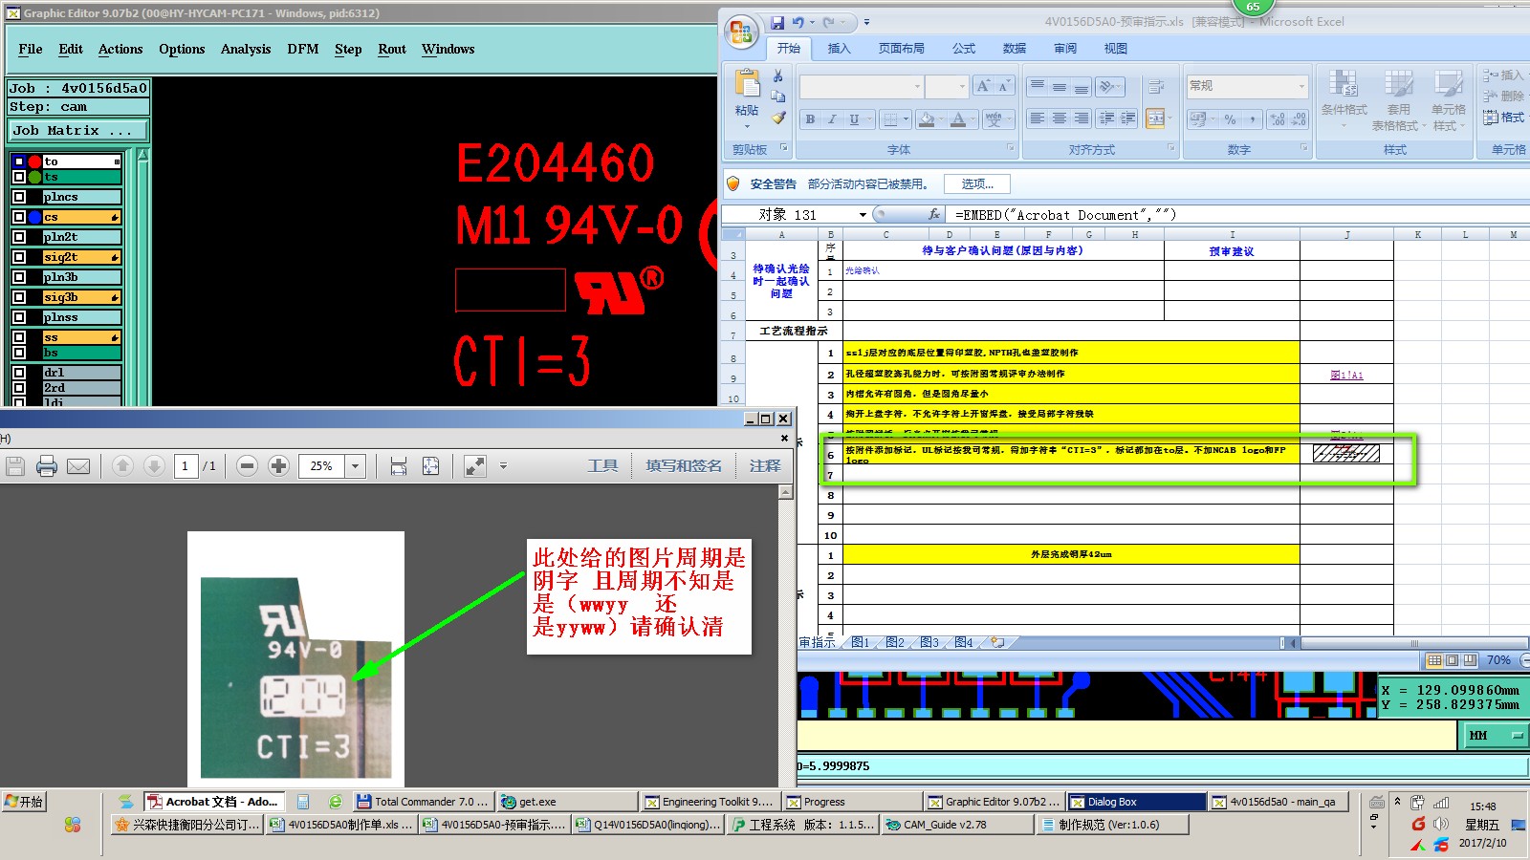
Task: Copy selection in Excel clipboard group
Action: coord(778,97)
